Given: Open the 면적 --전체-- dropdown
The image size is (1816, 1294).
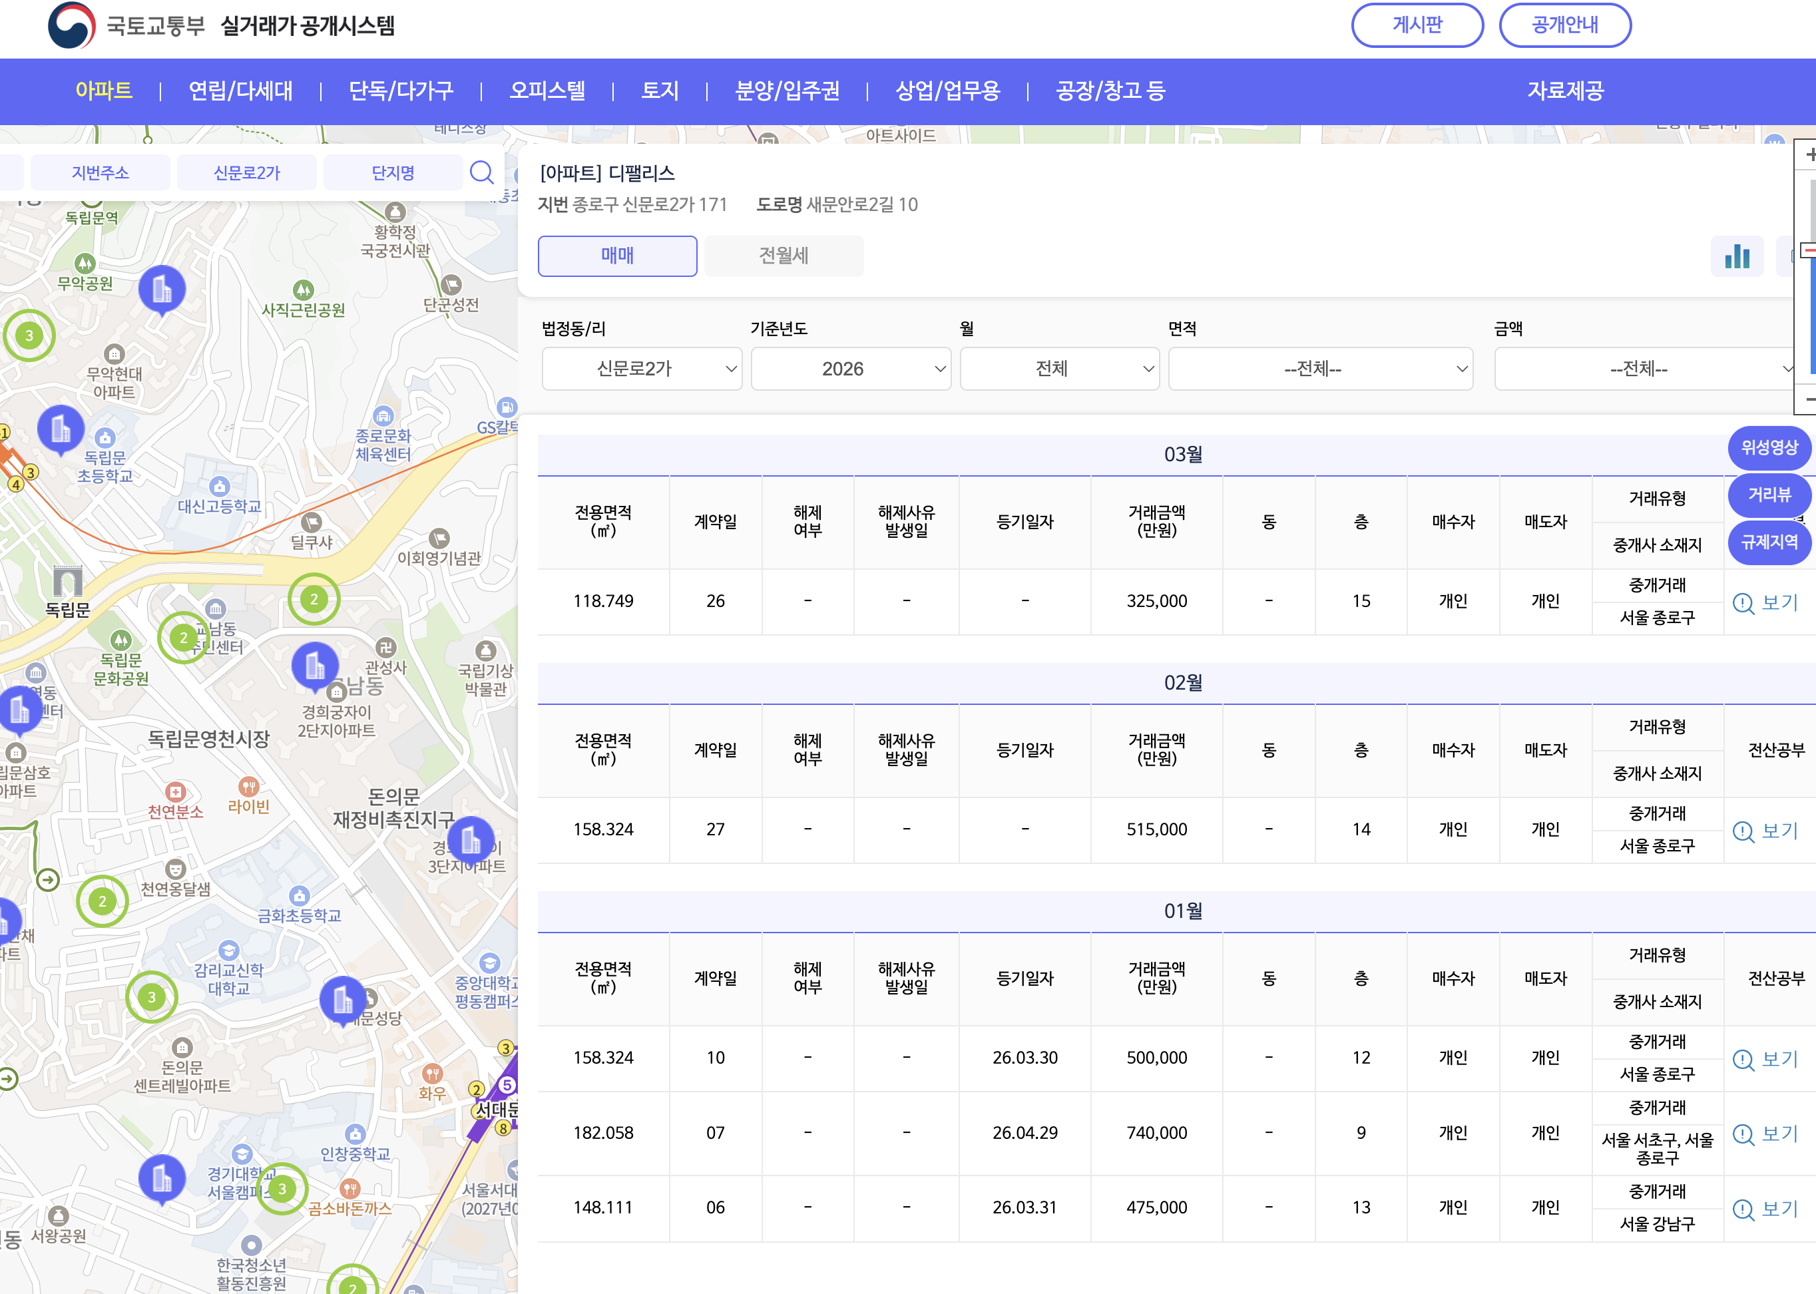Looking at the screenshot, I should tap(1320, 369).
